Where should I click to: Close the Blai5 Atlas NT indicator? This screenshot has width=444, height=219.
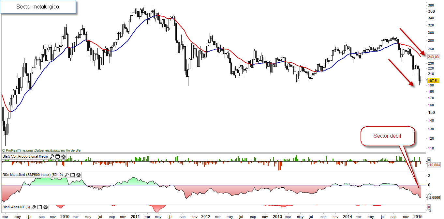click(46, 207)
